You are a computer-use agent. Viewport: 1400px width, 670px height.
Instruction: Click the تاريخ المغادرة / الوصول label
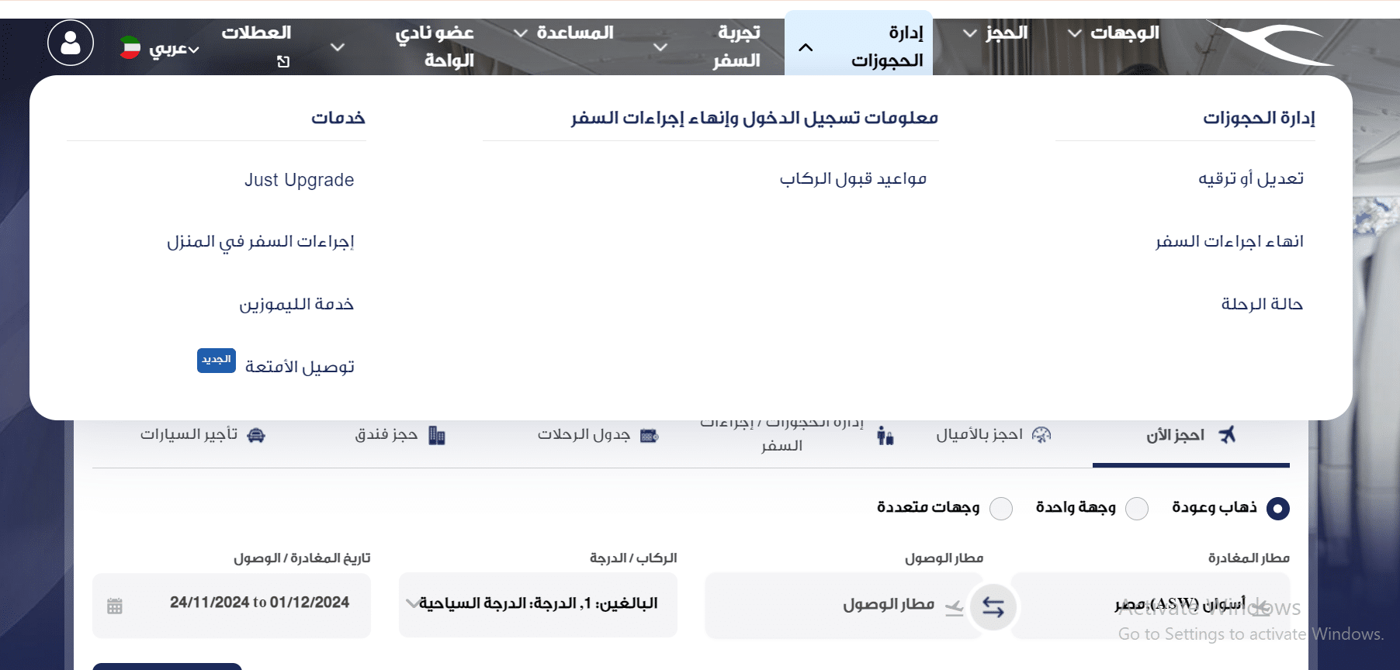point(302,558)
